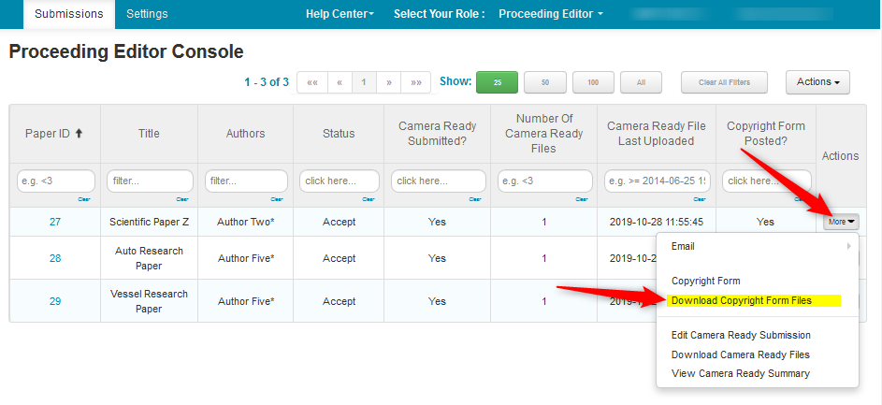Open the Proceeding Editor role dropdown
The image size is (882, 405).
[550, 14]
